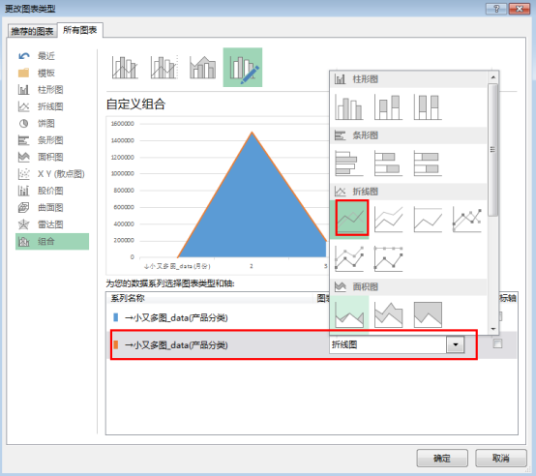Select the custom combination chart icon
This screenshot has height=476, width=536.
coord(243,68)
